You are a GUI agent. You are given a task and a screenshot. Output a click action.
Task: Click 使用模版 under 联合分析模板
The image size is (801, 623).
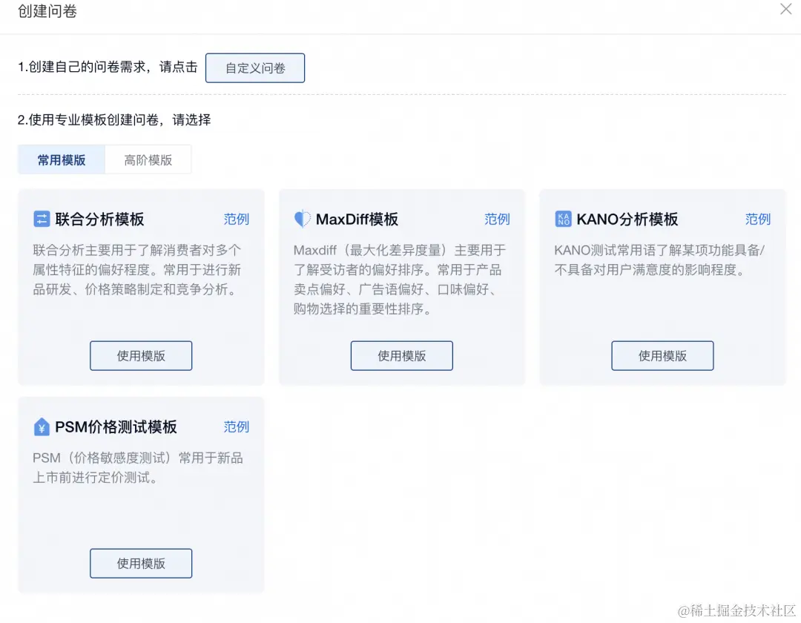tap(141, 355)
